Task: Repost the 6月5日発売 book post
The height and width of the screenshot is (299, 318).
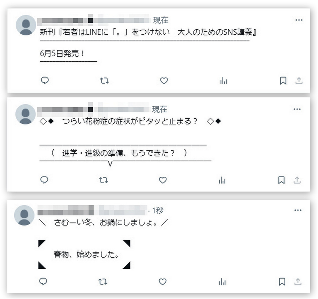Action: [104, 81]
